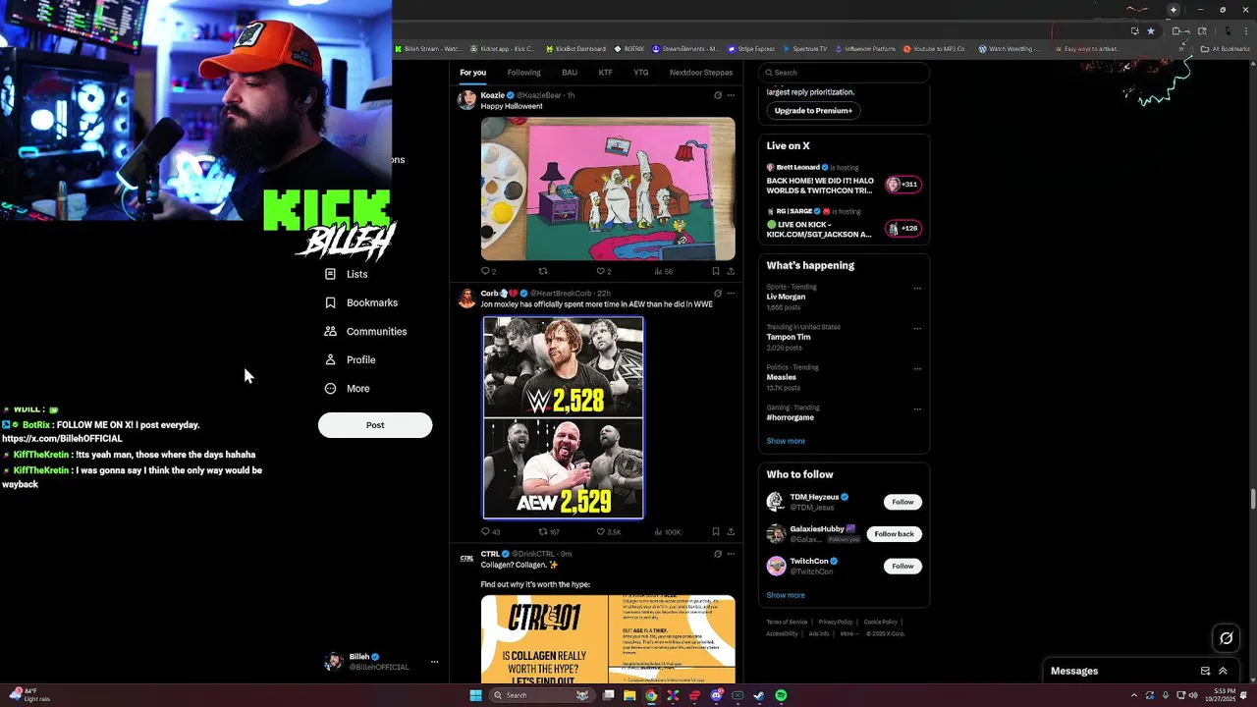This screenshot has width=1257, height=707.
Task: Repost Koazle's Happy Halloween post
Action: point(543,271)
